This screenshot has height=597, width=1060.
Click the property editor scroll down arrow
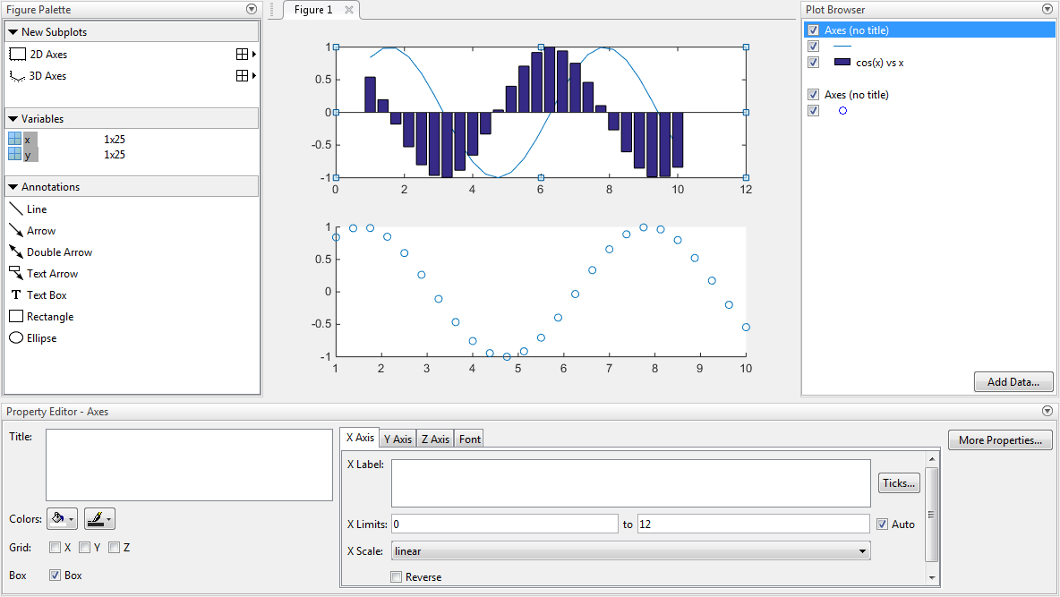point(932,577)
